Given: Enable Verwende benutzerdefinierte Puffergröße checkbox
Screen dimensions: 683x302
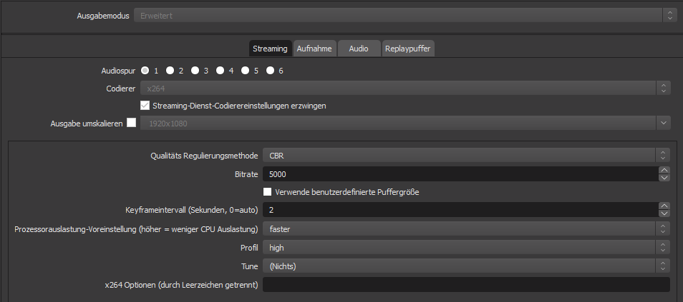Looking at the screenshot, I should (x=268, y=192).
